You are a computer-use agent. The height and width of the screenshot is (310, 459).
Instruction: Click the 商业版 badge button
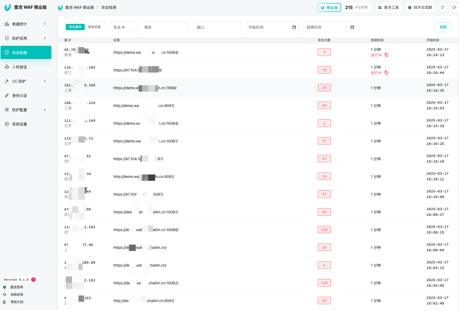[x=329, y=8]
